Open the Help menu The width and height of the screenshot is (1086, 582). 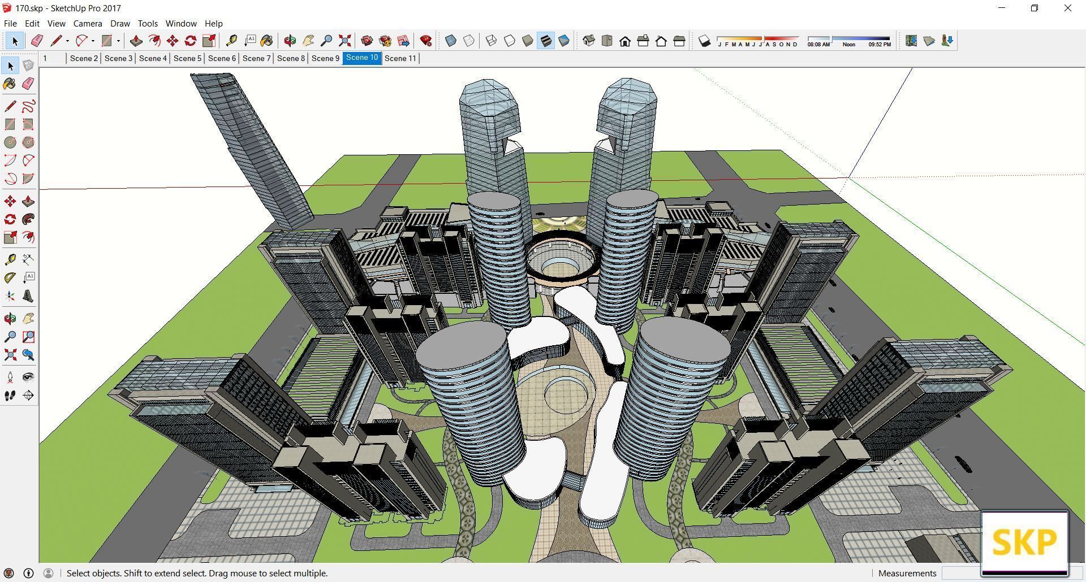[213, 24]
